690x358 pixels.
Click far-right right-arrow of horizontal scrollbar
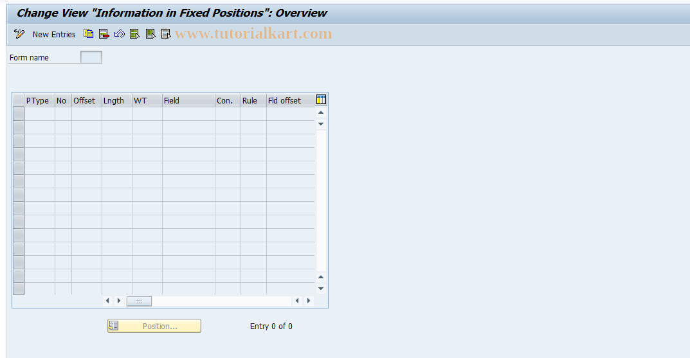click(309, 301)
